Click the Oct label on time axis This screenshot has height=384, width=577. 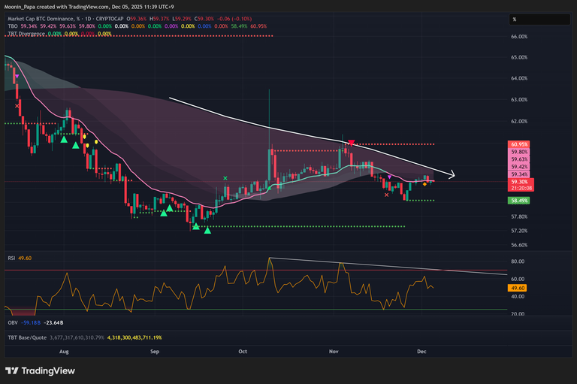243,351
